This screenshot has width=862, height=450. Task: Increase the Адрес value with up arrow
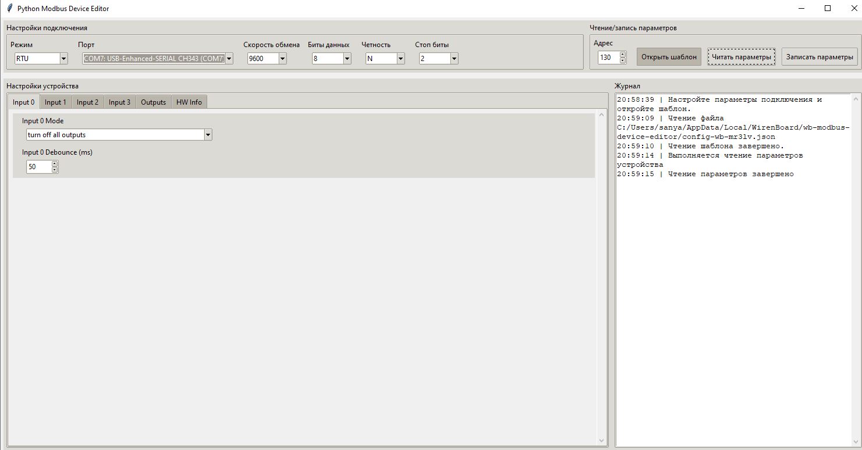tap(623, 55)
